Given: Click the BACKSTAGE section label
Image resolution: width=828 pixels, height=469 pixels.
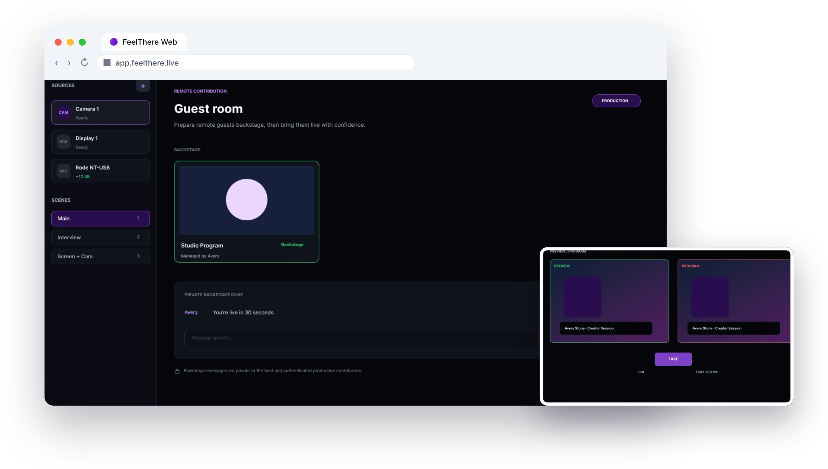Looking at the screenshot, I should tap(187, 150).
